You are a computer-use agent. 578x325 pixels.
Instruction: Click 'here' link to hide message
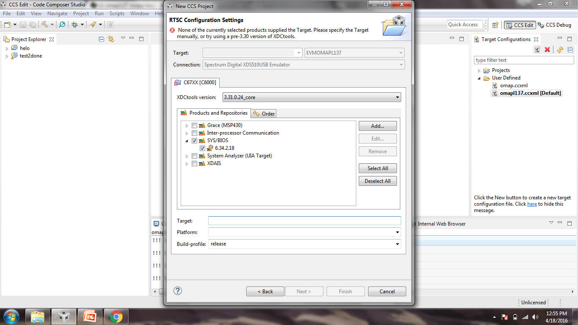[x=532, y=204]
